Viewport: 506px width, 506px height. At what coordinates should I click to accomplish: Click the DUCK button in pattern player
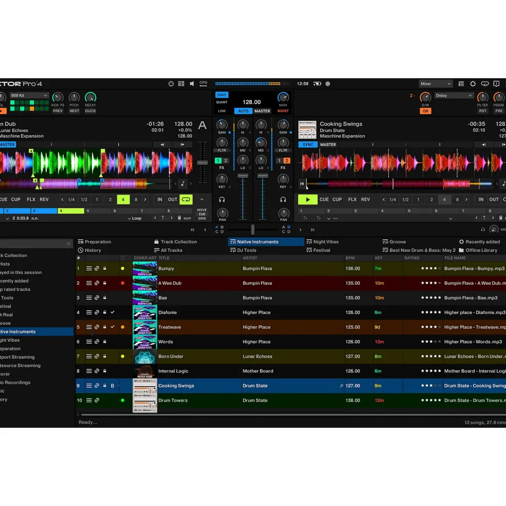(x=91, y=111)
